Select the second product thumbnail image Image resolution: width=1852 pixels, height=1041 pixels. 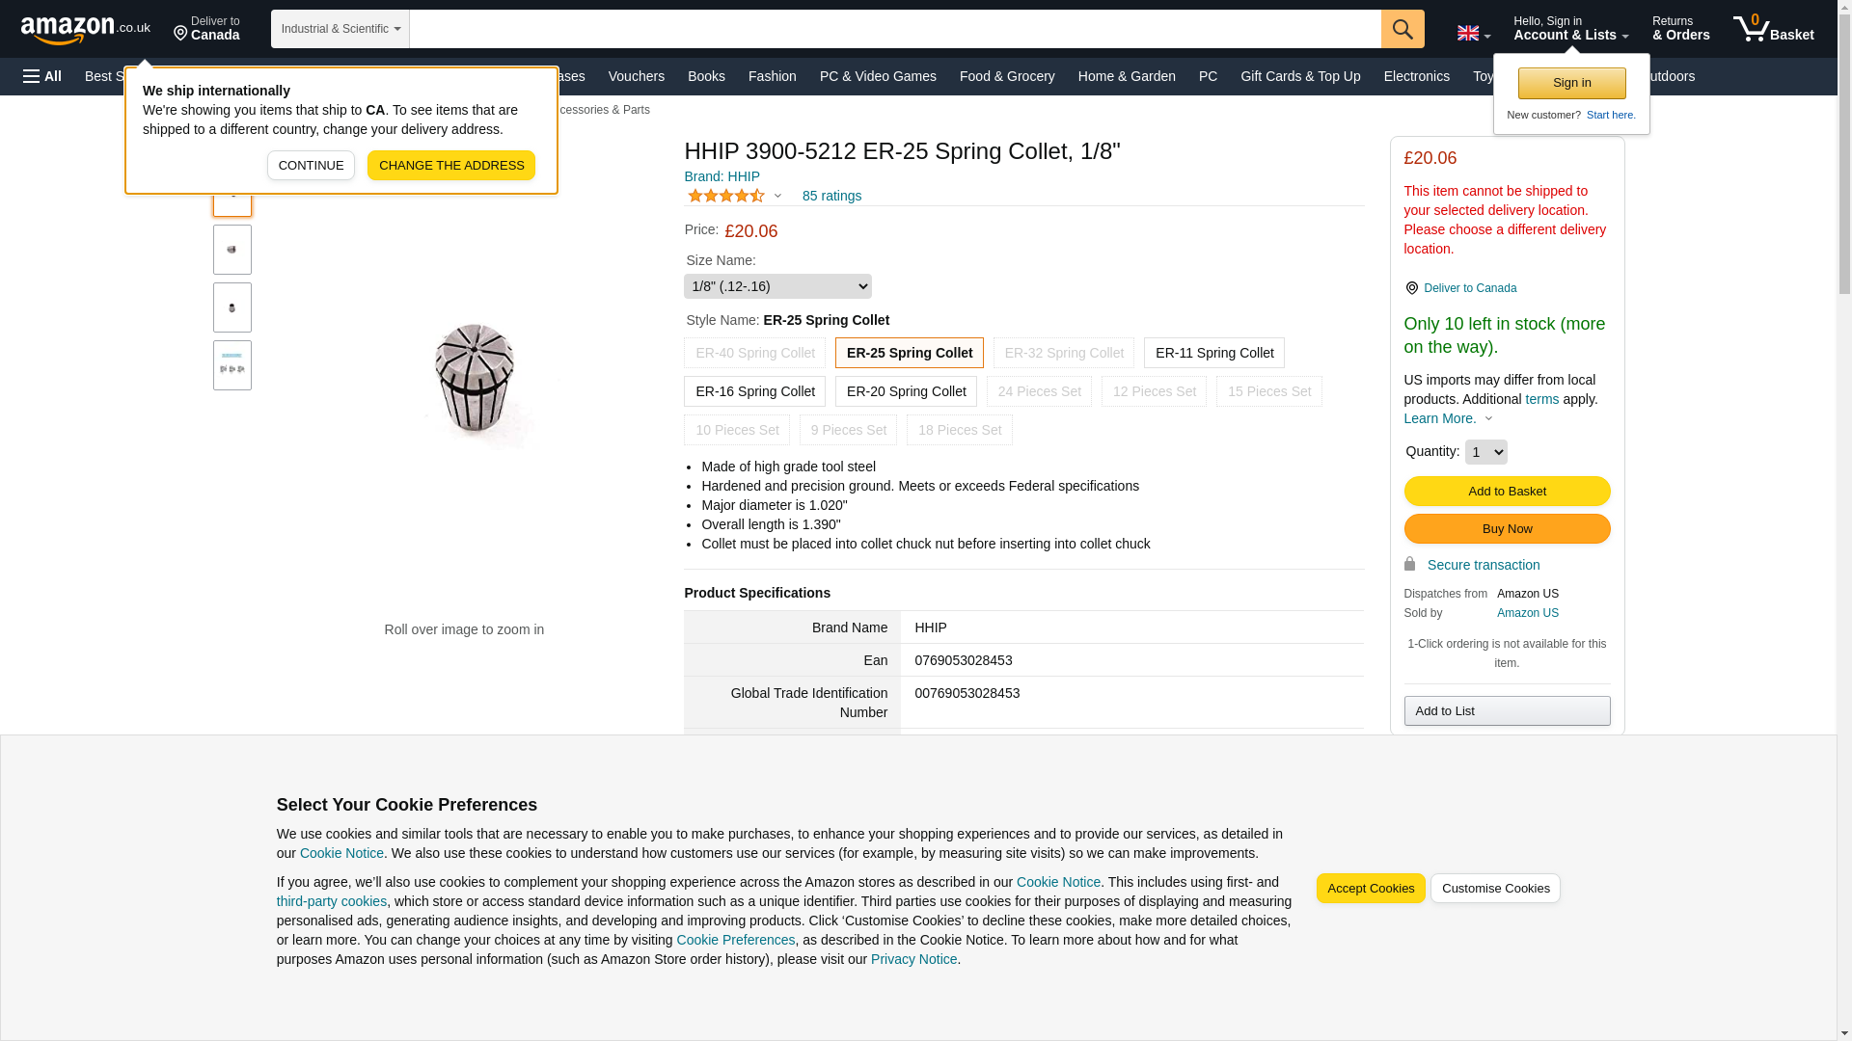tap(232, 250)
